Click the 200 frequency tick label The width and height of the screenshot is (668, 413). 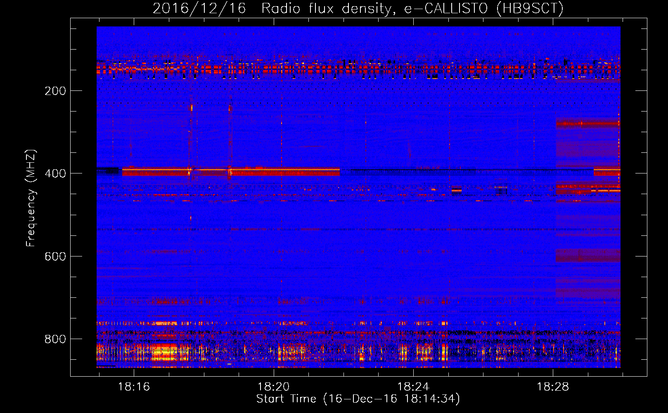pyautogui.click(x=55, y=91)
